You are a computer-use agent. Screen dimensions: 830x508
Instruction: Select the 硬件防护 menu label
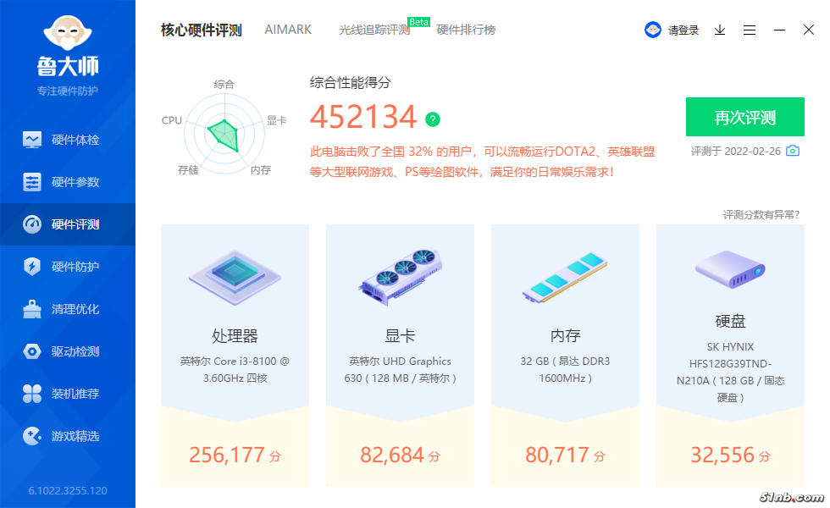point(75,267)
